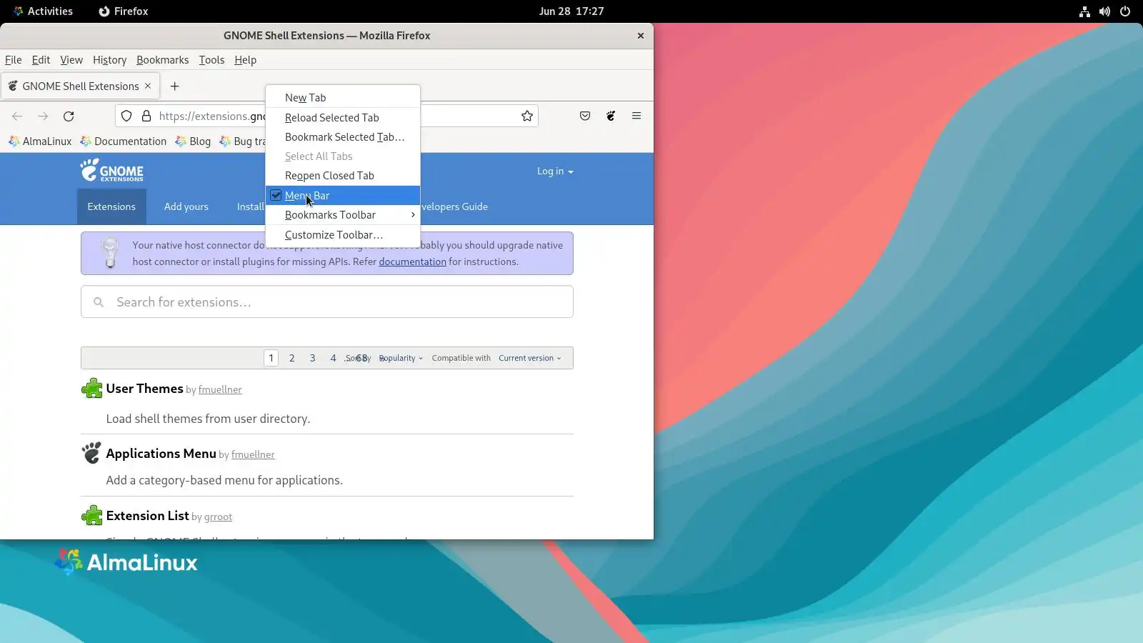Open the Blog bookmark

[x=194, y=141]
